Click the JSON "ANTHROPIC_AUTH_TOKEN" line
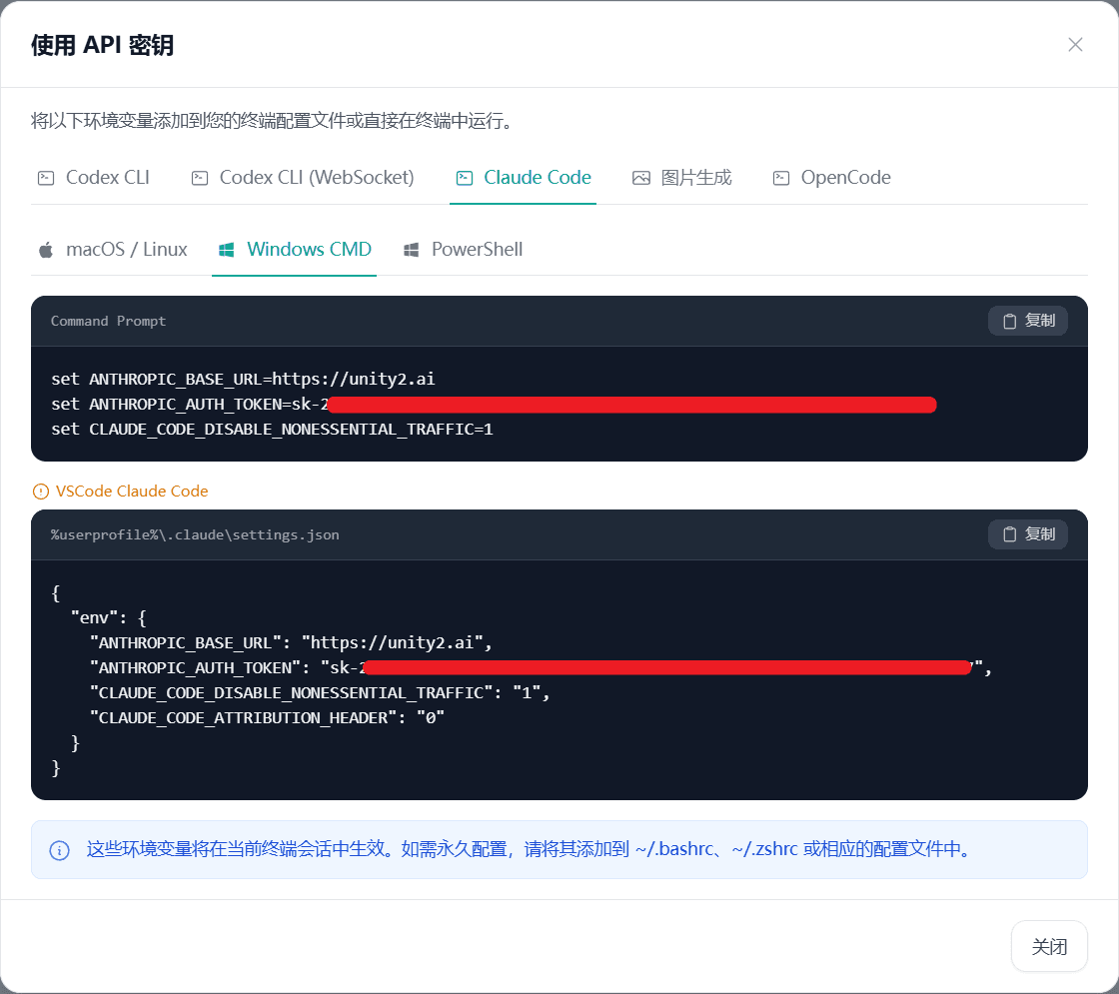This screenshot has width=1119, height=994. point(541,668)
